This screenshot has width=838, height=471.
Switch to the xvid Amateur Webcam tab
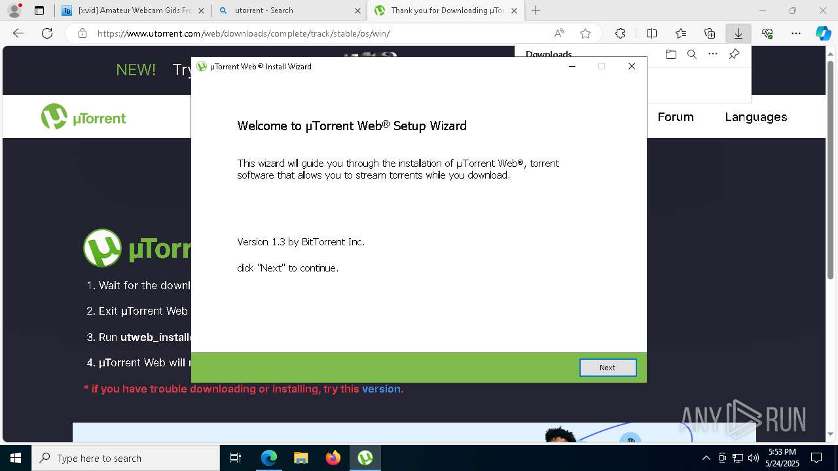132,10
